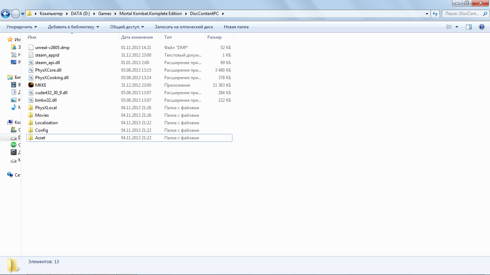The height and width of the screenshot is (275, 490).
Task: Click the folder icon in the address bar
Action: tap(29, 14)
